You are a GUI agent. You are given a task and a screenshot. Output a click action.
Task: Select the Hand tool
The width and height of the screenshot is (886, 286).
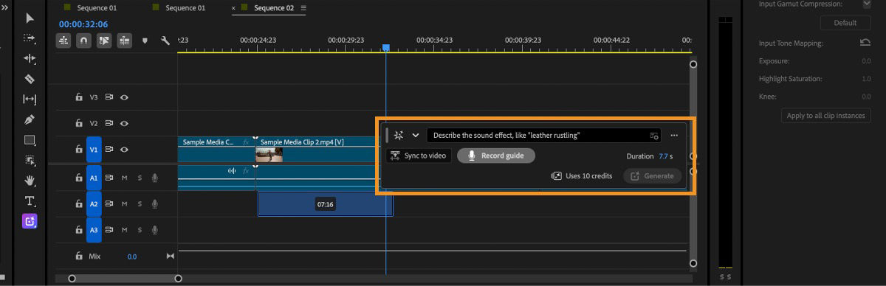[x=30, y=180]
